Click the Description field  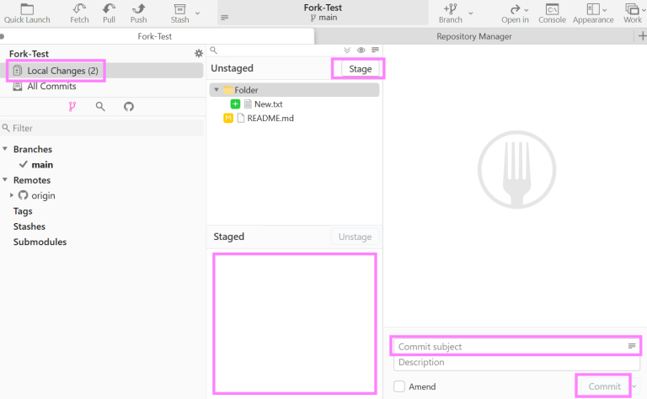point(516,362)
